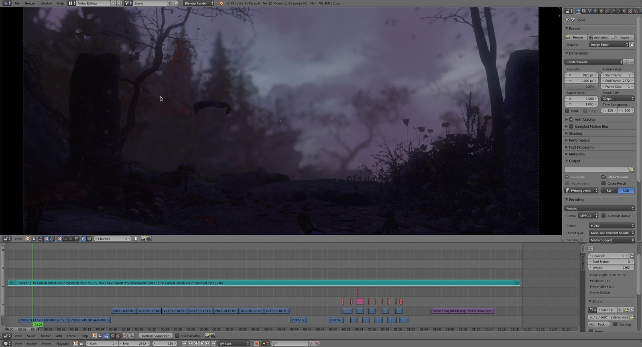Remove render preset with minus button
Viewport: 642px width, 347px height.
coord(632,62)
